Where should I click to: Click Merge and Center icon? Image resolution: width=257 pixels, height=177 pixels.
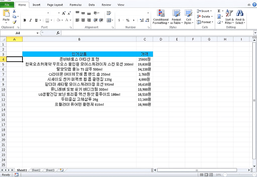tap(109, 20)
